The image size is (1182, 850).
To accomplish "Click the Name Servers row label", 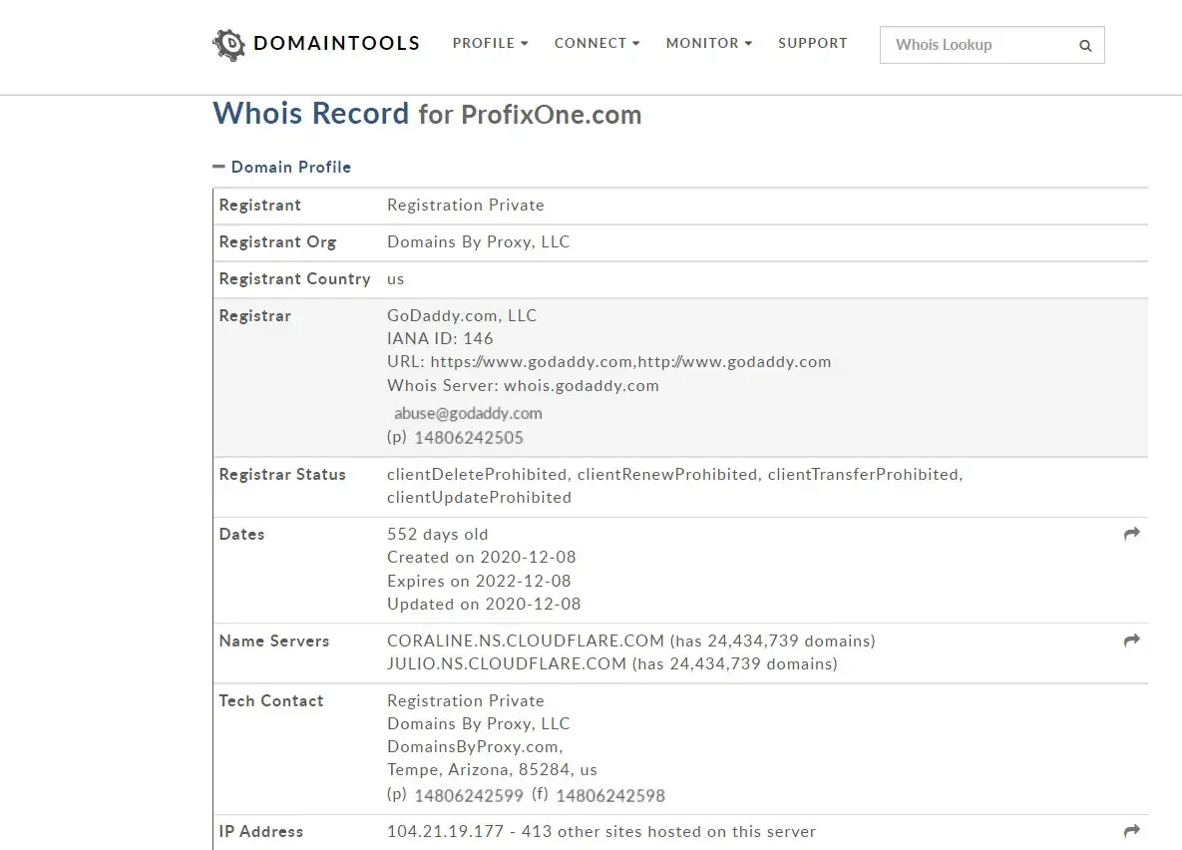I will (x=273, y=641).
